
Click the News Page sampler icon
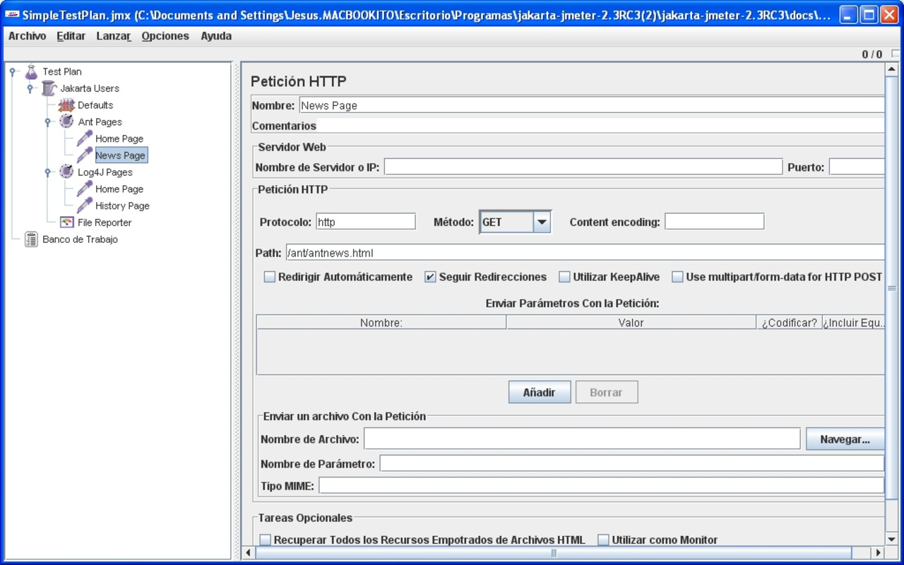point(85,155)
